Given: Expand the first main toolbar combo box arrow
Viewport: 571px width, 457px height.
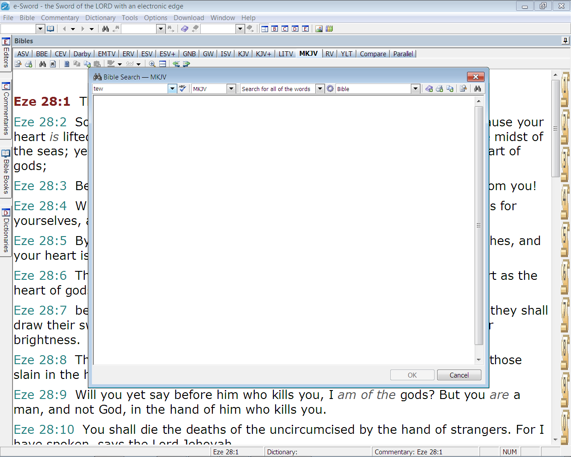Looking at the screenshot, I should 40,29.
